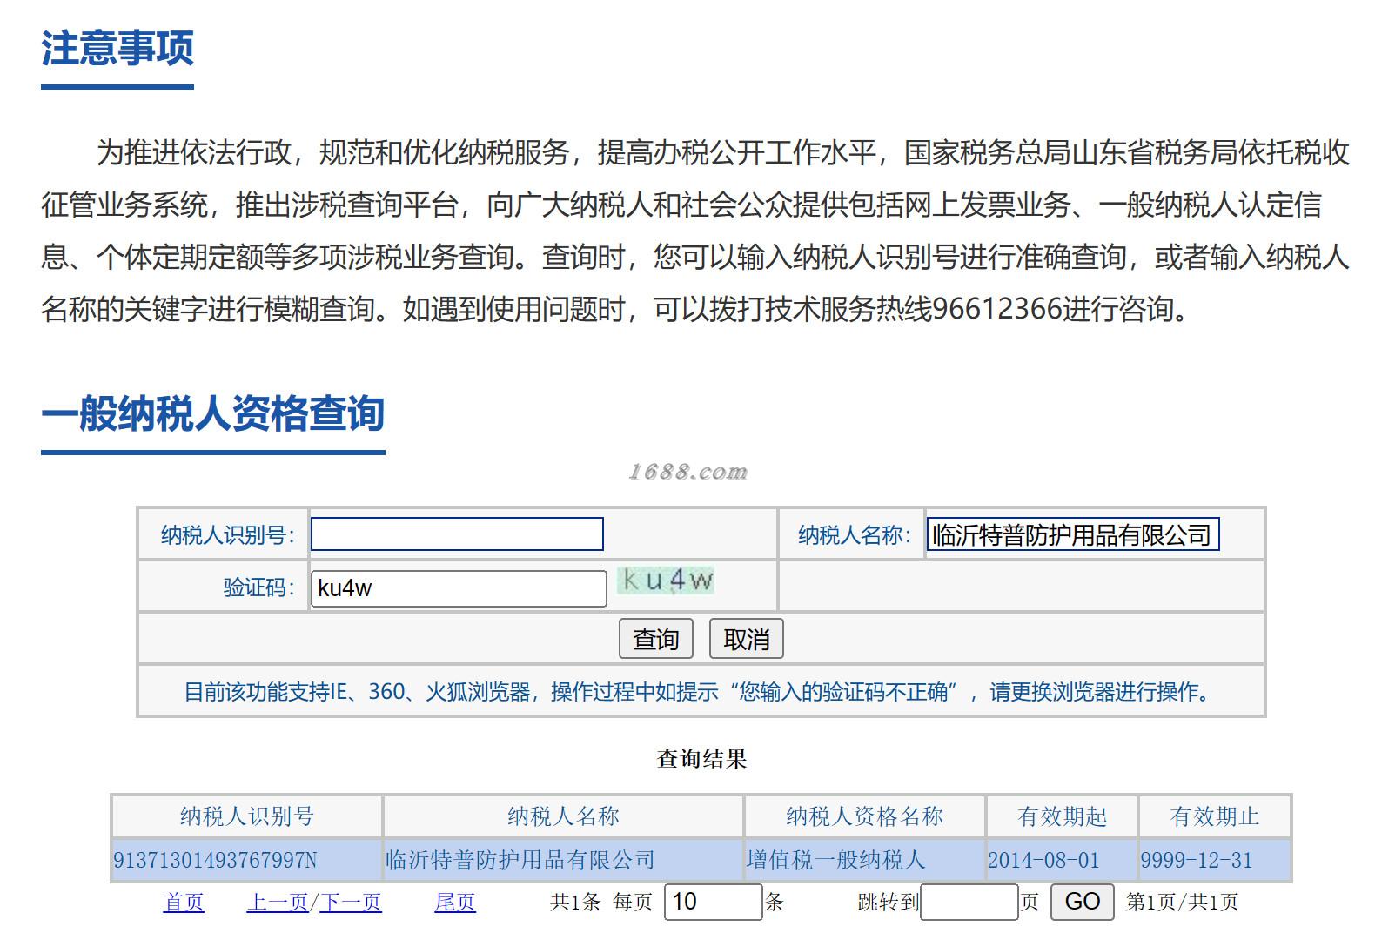Open the 尾页 pagination link

tap(455, 903)
